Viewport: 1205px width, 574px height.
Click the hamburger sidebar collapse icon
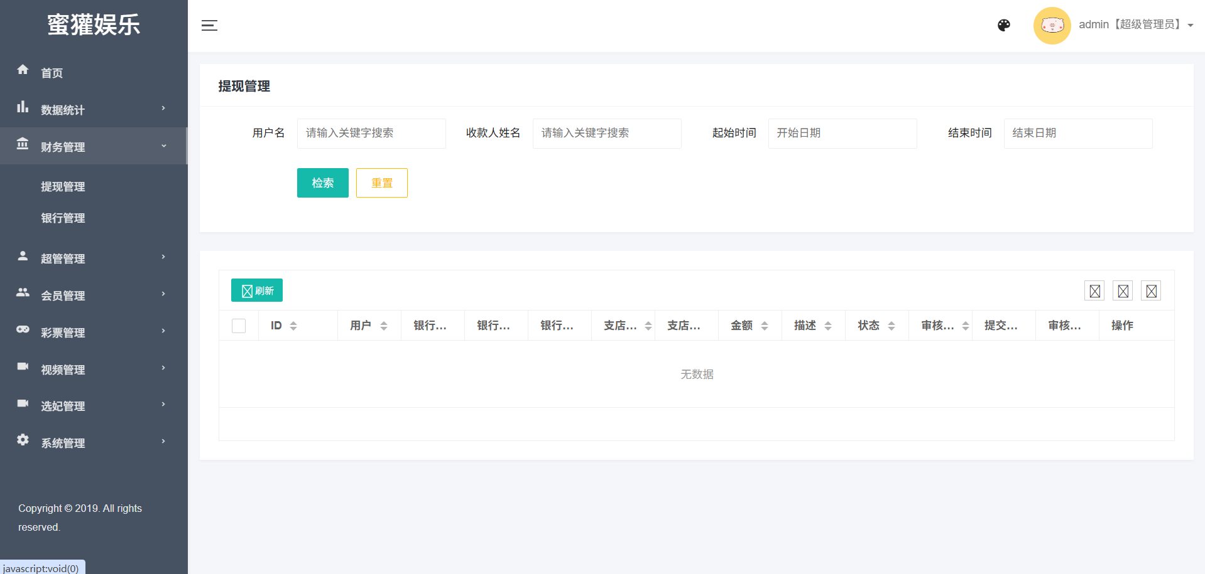tap(209, 26)
